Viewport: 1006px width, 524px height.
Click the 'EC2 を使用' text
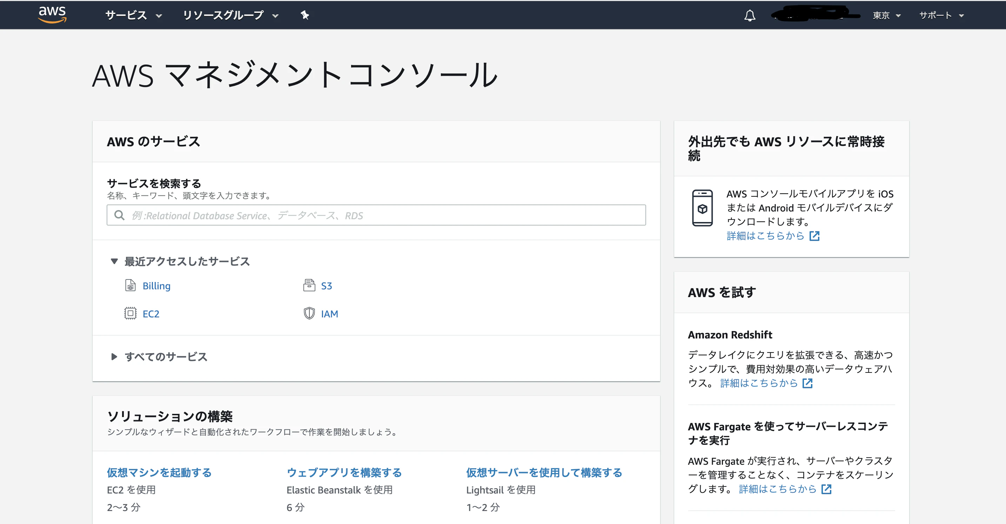pyautogui.click(x=131, y=490)
